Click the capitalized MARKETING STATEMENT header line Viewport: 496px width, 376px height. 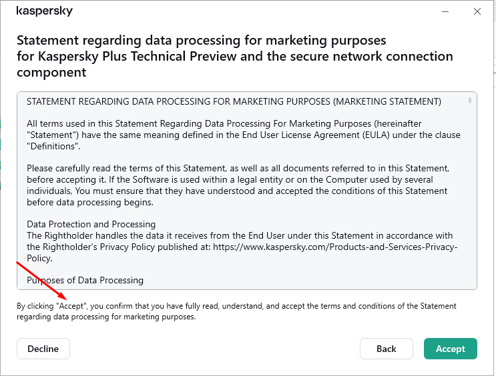pyautogui.click(x=234, y=101)
